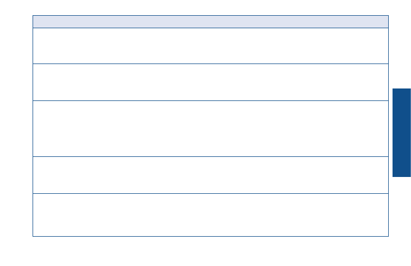The height and width of the screenshot is (266, 411).
Task: Select the tallest empty table row
Action: pos(211,129)
